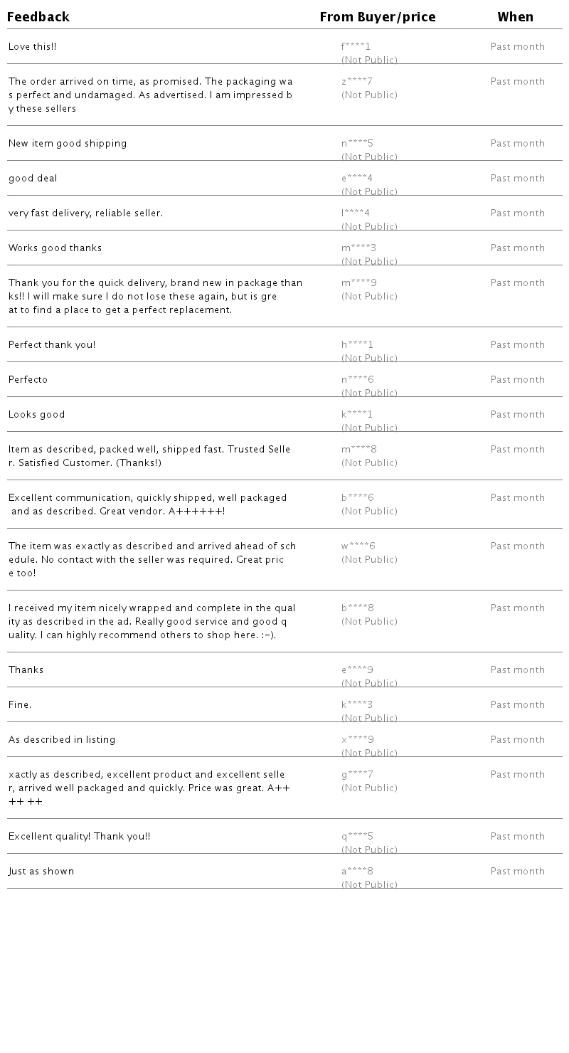Select buyer a****8 beside "Just as shown"
The width and height of the screenshot is (569, 1053).
(x=357, y=872)
